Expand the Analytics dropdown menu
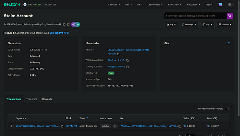This screenshot has height=136, width=240. (x=114, y=4)
